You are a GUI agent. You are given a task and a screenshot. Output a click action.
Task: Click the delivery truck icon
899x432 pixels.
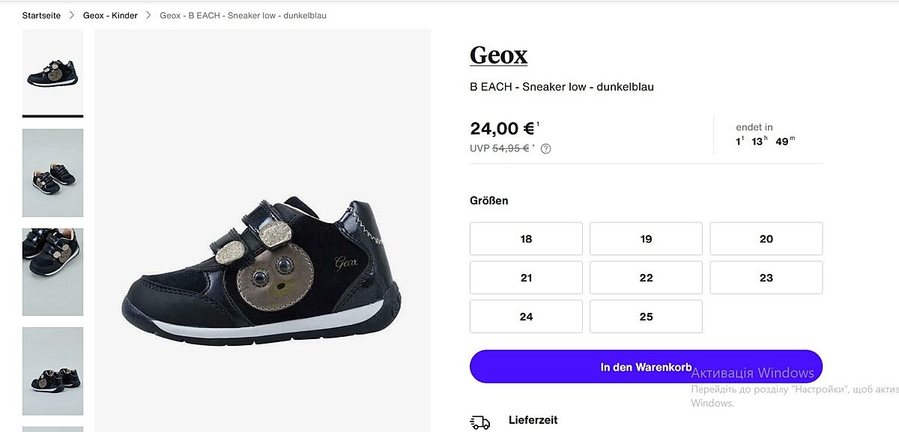479,423
